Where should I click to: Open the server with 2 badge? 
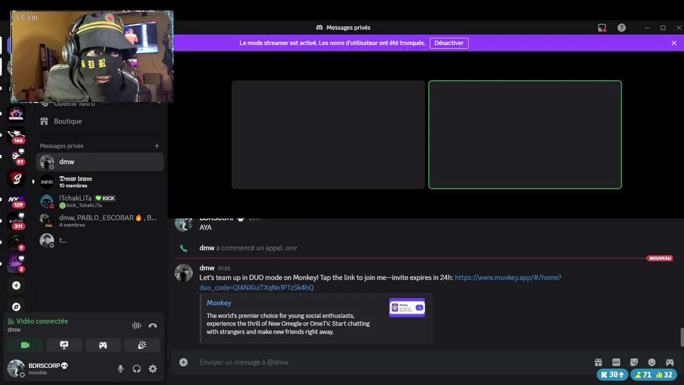point(16,264)
